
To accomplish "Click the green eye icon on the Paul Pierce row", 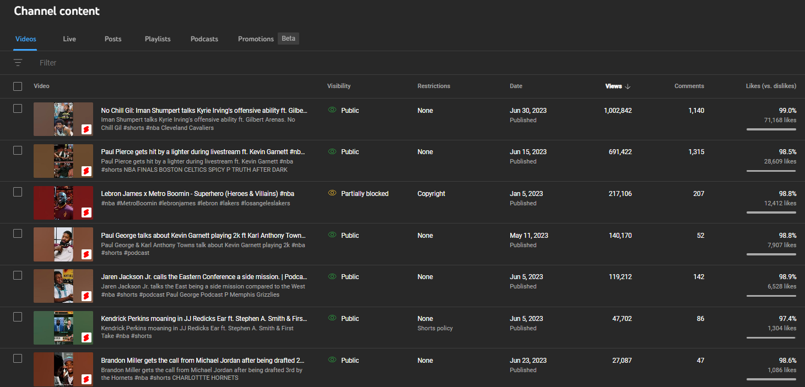I will pyautogui.click(x=332, y=151).
